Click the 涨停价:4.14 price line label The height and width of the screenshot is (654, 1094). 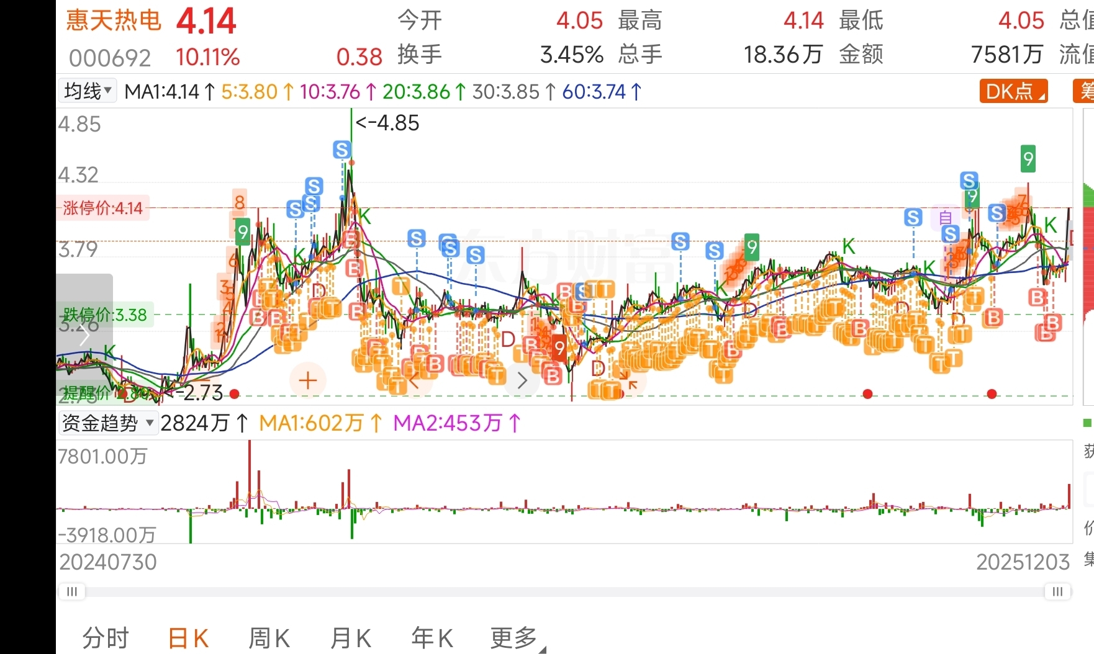tap(103, 208)
